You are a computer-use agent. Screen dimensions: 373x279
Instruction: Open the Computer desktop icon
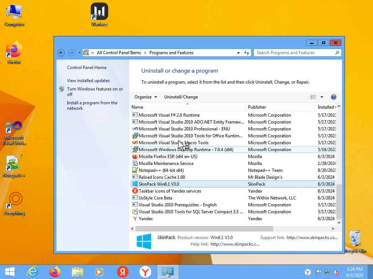(14, 15)
